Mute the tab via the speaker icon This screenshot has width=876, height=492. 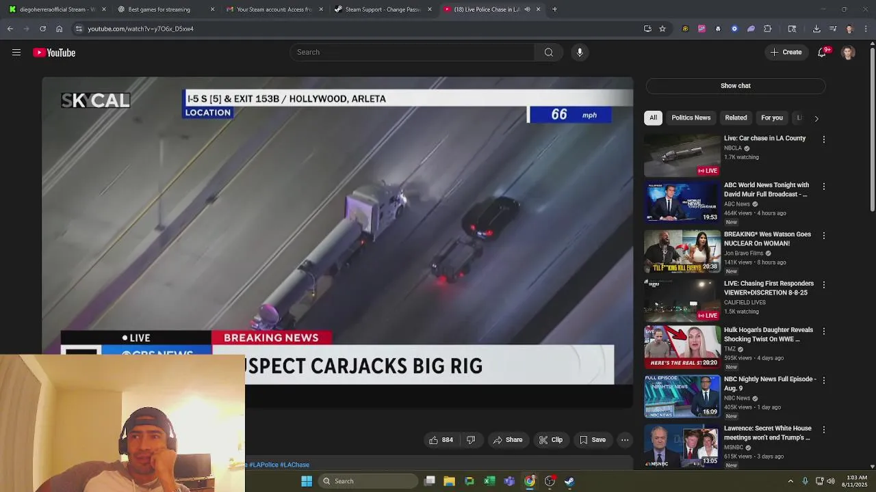pyautogui.click(x=527, y=10)
